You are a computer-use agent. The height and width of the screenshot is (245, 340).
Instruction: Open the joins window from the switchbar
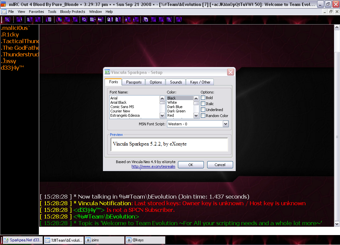click(105, 240)
